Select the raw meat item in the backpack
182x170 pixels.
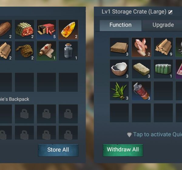[x=24, y=30]
